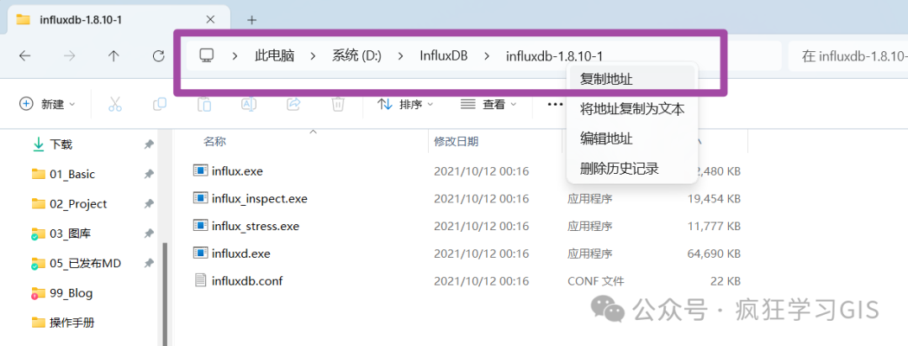Go up one folder level
The width and height of the screenshot is (908, 346).
point(113,55)
